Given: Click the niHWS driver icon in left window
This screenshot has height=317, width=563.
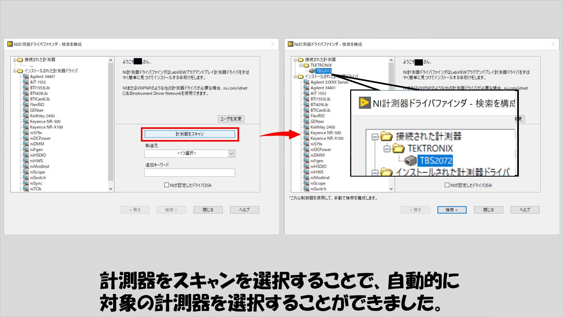Looking at the screenshot, I should coord(25,161).
